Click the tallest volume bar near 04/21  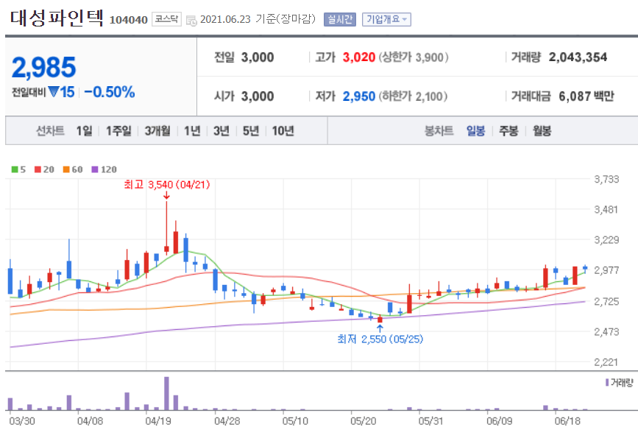[166, 393]
